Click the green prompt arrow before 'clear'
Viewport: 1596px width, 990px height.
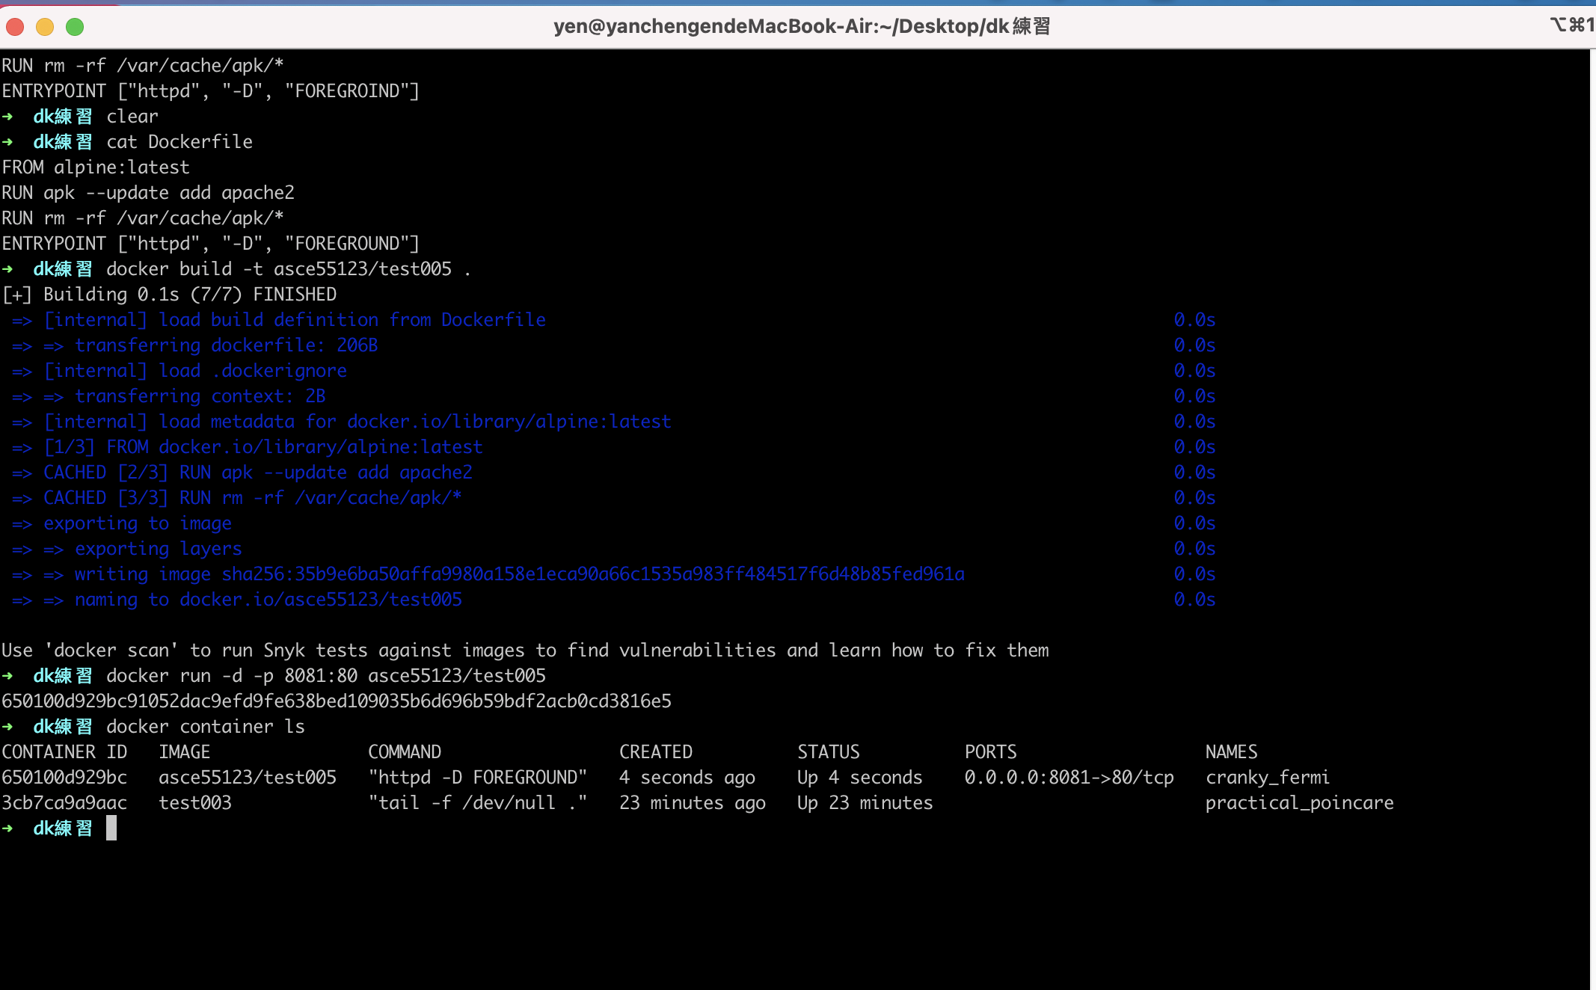pyautogui.click(x=7, y=117)
